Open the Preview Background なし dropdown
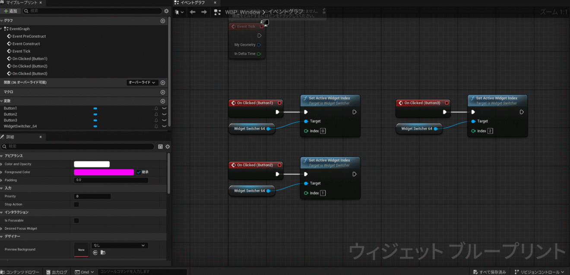The height and width of the screenshot is (275, 570). click(119, 245)
